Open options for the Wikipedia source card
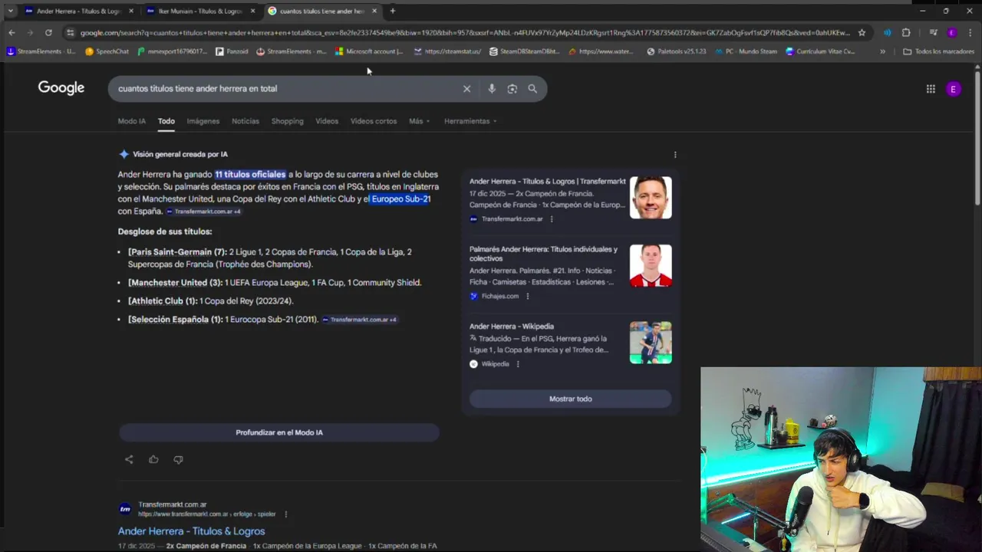This screenshot has height=552, width=982. [x=518, y=364]
